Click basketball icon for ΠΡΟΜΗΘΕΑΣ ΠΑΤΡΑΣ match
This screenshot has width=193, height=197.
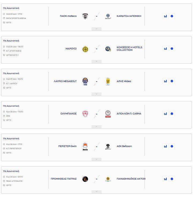[x=172, y=179]
